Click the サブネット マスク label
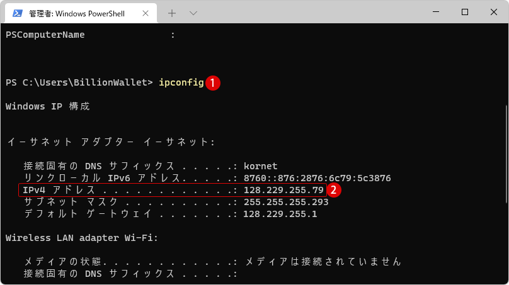This screenshot has height=285, width=509. click(x=71, y=202)
